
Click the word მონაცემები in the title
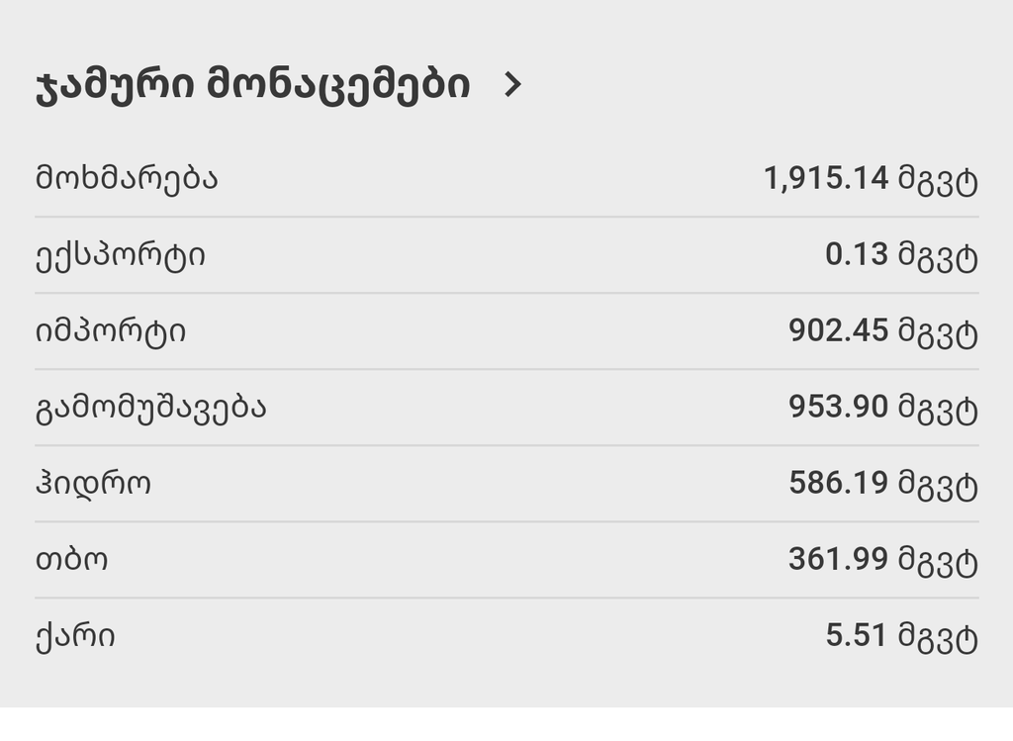point(338,87)
